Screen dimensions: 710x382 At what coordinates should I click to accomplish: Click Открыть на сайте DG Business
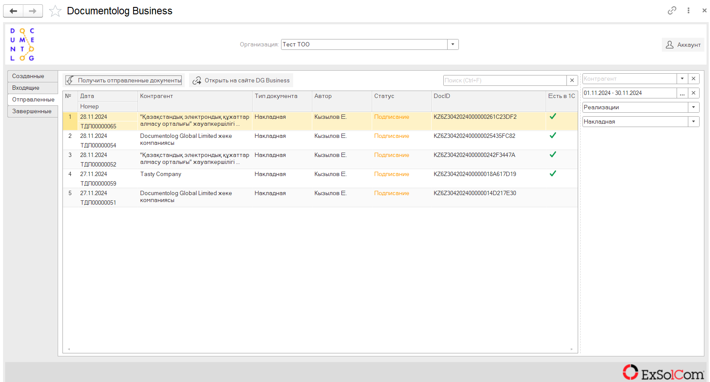241,80
